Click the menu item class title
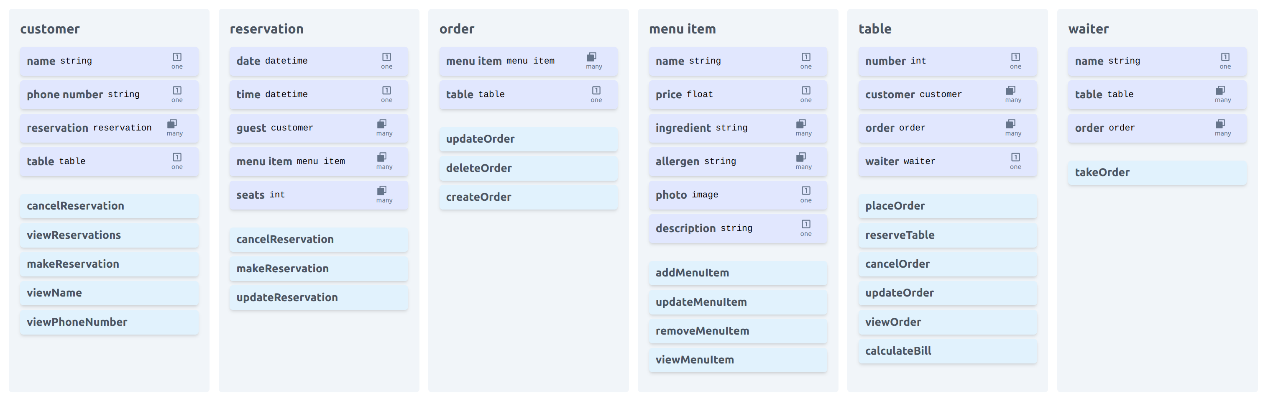Screen dimensions: 1263x399 (682, 29)
